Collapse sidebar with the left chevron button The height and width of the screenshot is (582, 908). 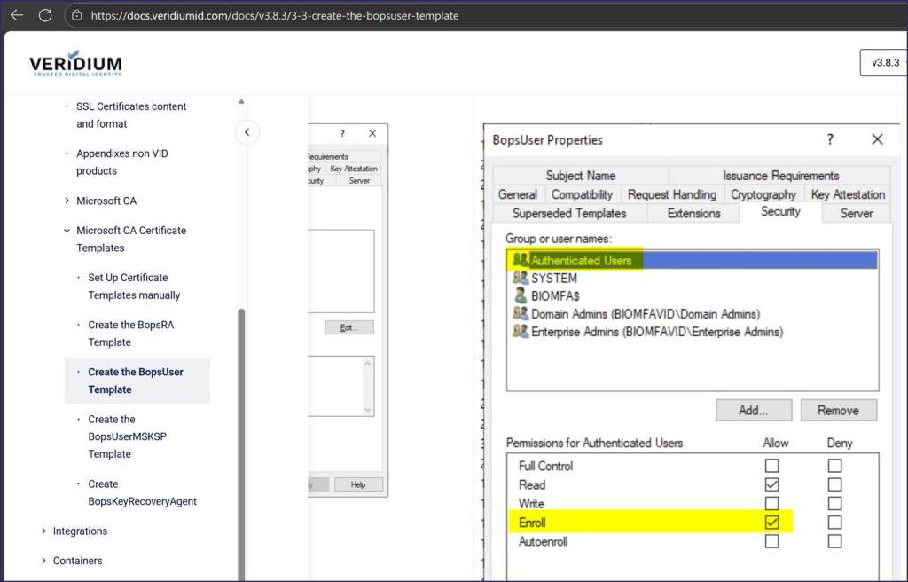click(x=247, y=132)
